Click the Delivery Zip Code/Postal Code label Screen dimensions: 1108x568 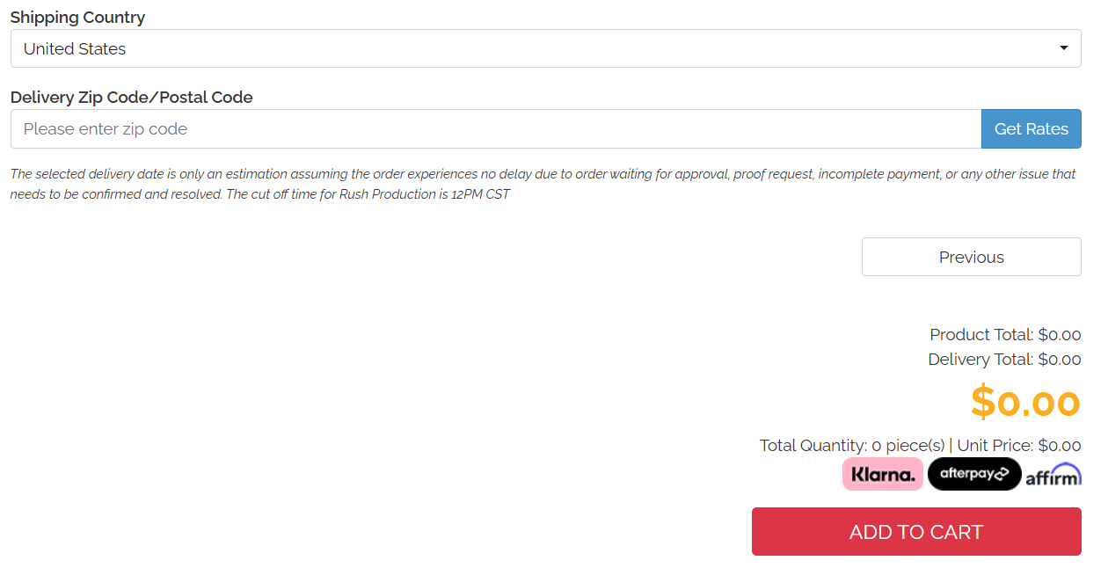tap(131, 98)
